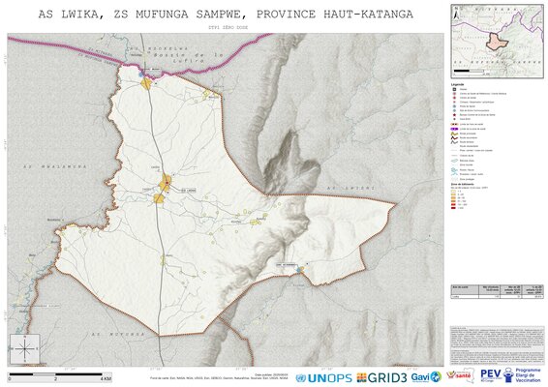Click the hospital symbol in the legend
Viewport: 548px width, 387px height.
[454, 89]
